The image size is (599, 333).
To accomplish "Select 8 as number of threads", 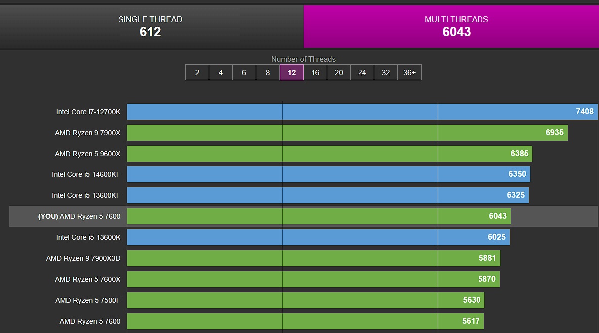I will [268, 72].
